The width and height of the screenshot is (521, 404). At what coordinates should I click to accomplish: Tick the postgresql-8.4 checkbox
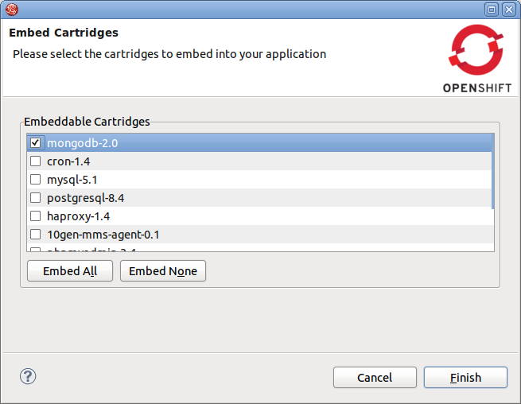click(x=35, y=198)
